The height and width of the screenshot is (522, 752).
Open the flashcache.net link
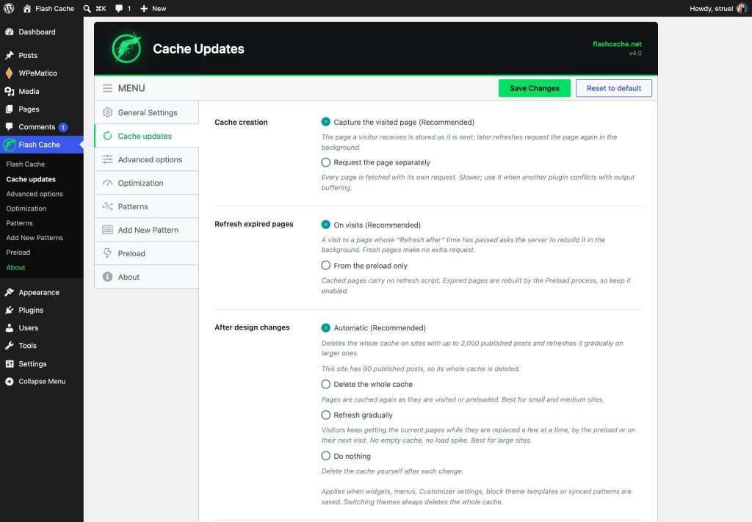(617, 43)
